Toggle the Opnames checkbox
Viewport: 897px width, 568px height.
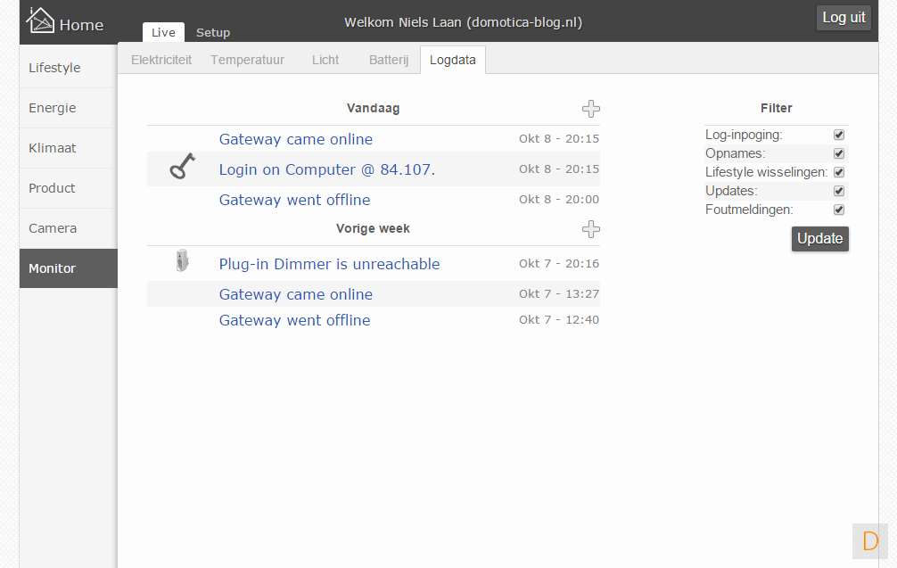(839, 153)
